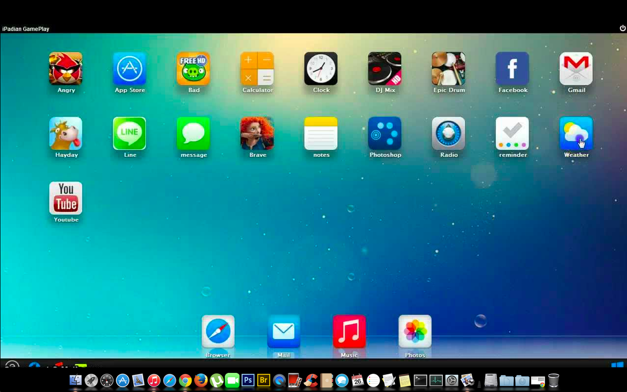
Task: Open the green message app icon
Action: point(193,133)
